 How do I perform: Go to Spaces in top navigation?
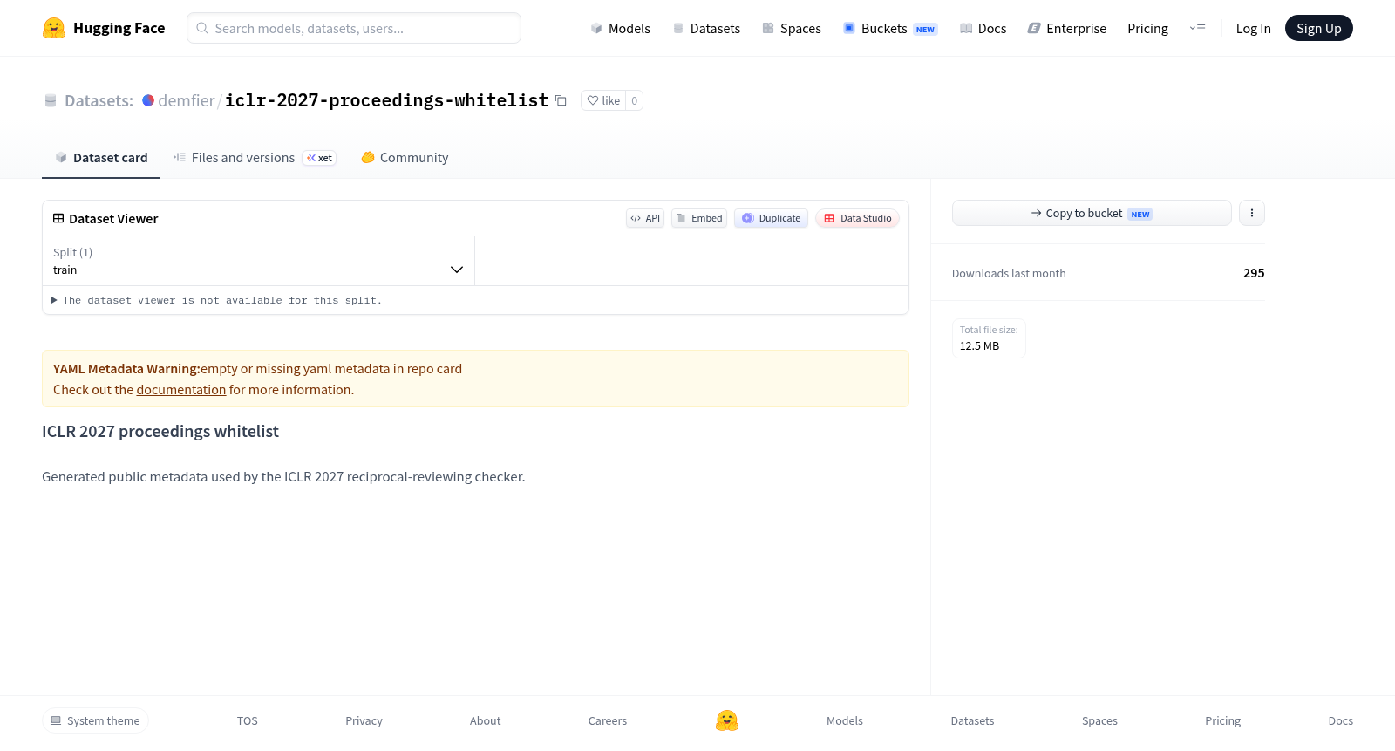(792, 28)
